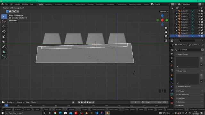Open the Modifier wrench properties tab

pos(172,79)
